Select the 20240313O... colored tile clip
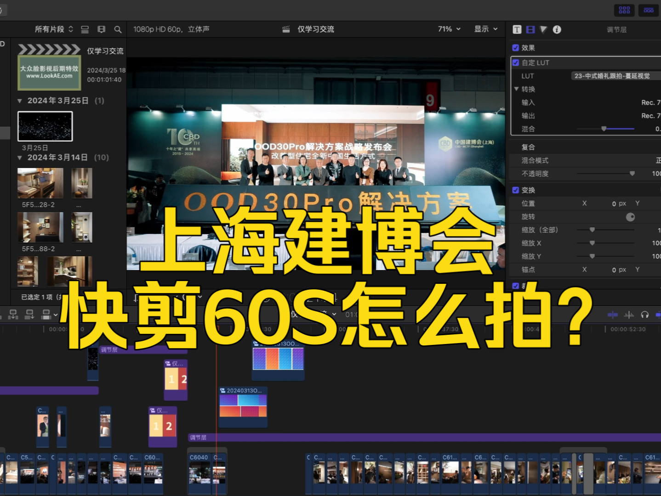Viewport: 661px width, 496px height. click(243, 407)
